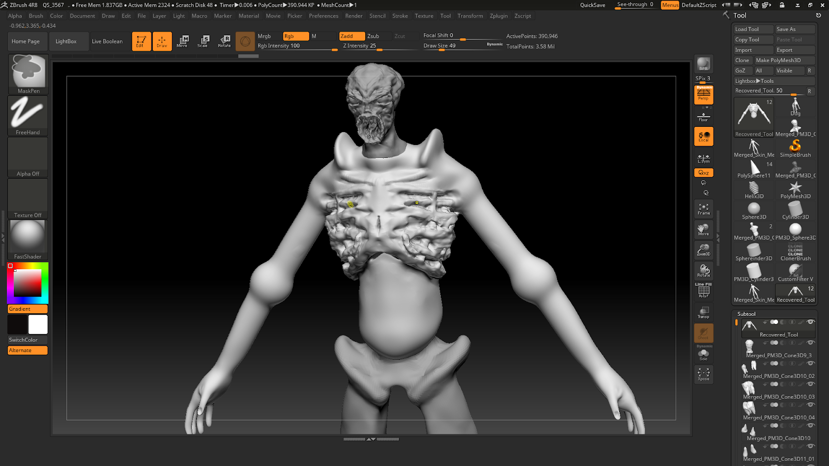829x466 pixels.
Task: Open the FastShader material selector
Action: pyautogui.click(x=28, y=240)
